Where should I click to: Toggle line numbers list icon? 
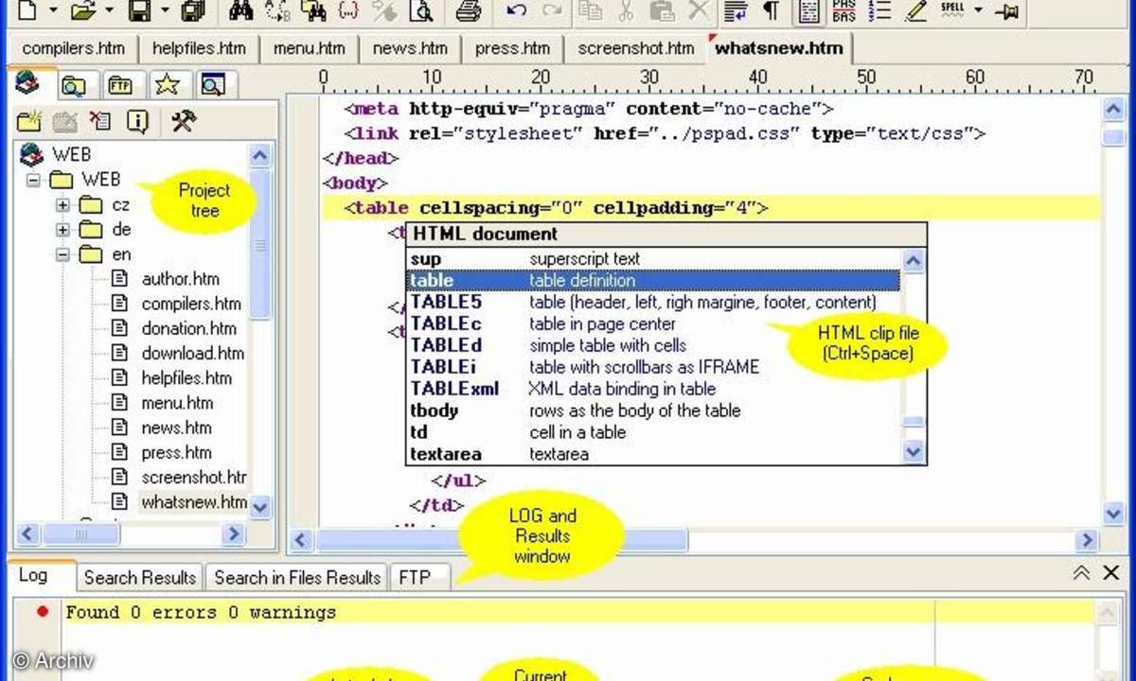(x=879, y=10)
